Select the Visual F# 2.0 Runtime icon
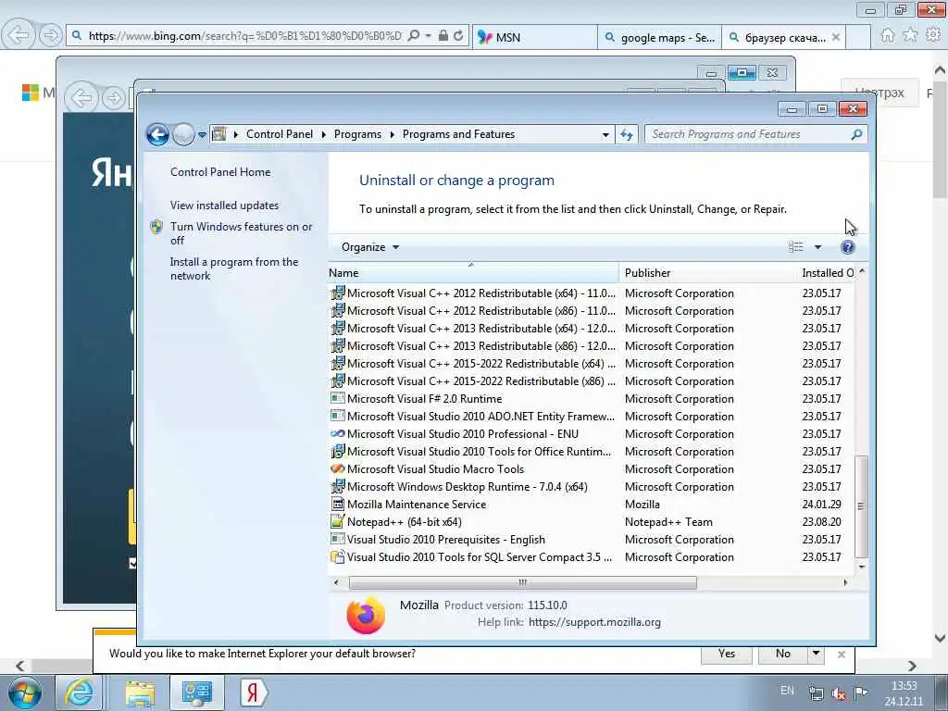The width and height of the screenshot is (948, 711). (x=337, y=398)
